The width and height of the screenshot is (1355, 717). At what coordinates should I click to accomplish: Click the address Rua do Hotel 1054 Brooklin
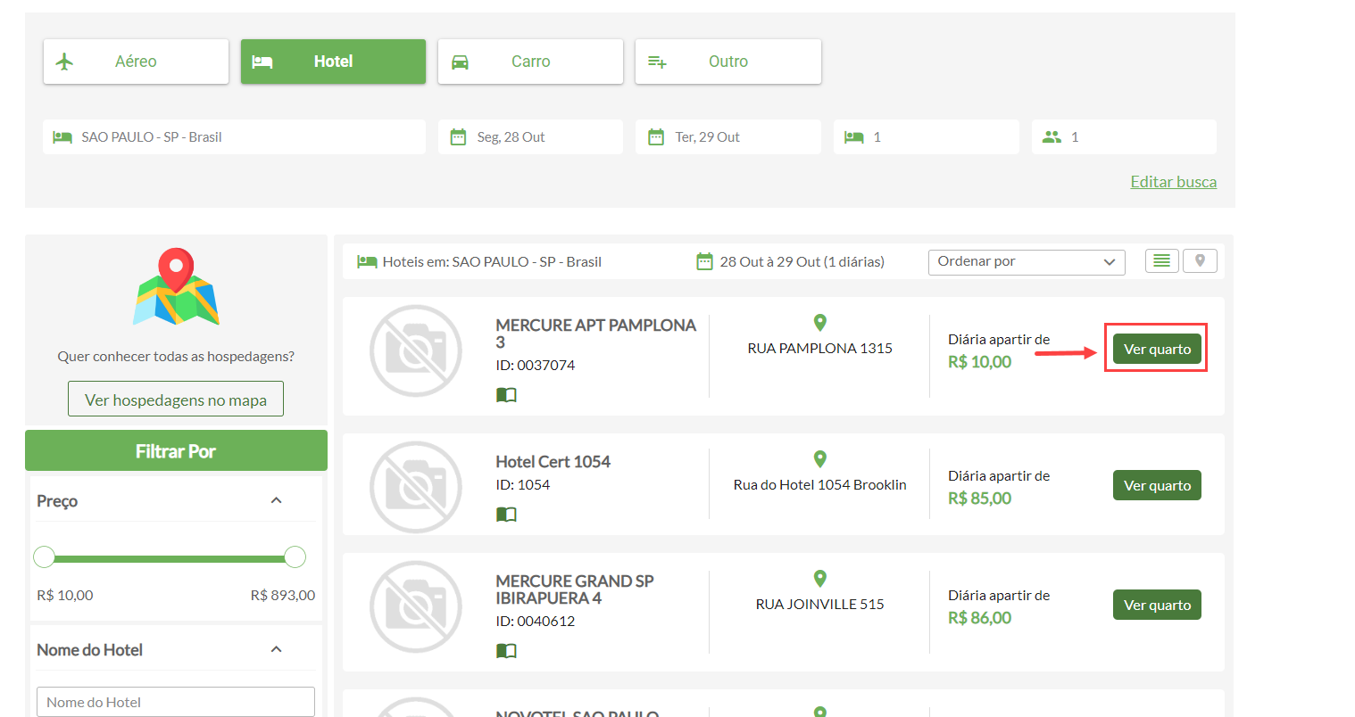(x=819, y=485)
